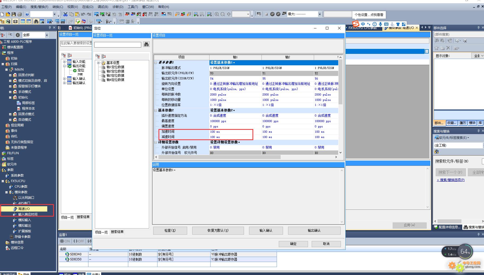Click the Save floppy disk icon
This screenshot has width=484, height=275.
pyautogui.click(x=14, y=14)
